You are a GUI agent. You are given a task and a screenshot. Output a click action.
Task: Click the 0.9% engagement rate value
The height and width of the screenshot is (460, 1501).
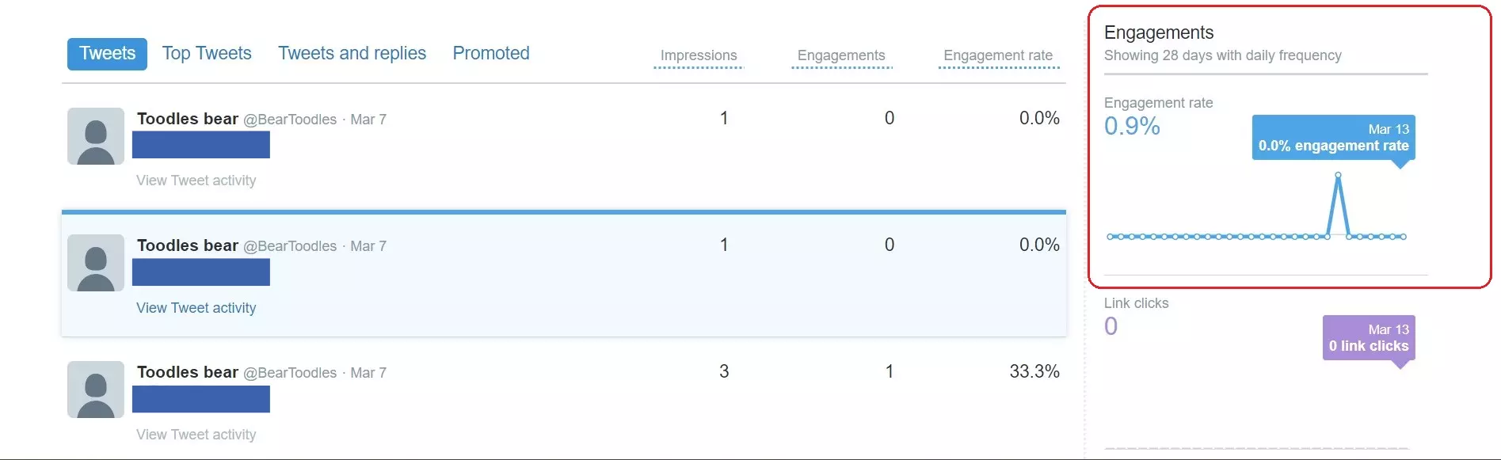(1132, 126)
